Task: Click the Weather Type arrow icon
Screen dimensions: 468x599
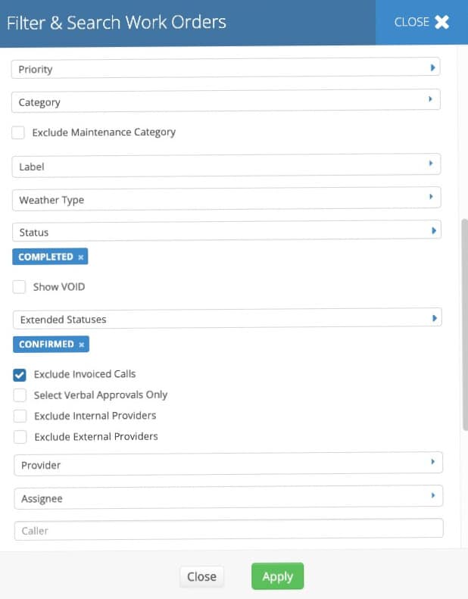Action: 431,197
